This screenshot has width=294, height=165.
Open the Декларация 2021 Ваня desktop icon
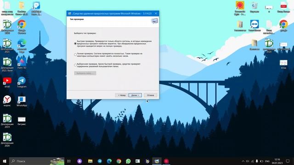click(x=7, y=65)
